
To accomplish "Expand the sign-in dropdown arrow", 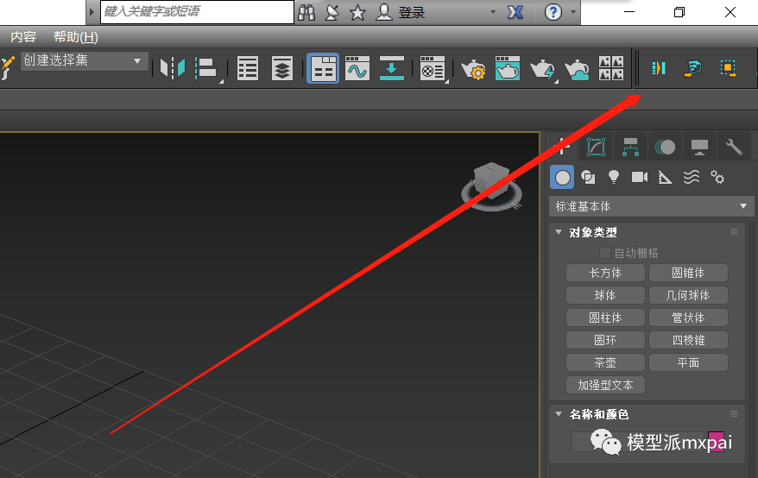I will [x=493, y=11].
